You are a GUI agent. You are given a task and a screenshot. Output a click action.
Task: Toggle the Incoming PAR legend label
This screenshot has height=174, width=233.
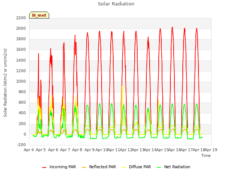click(x=63, y=167)
